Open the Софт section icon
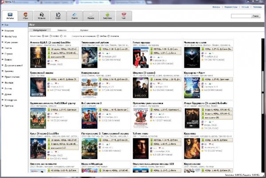Screen dimensions: 266x178 click(58, 16)
